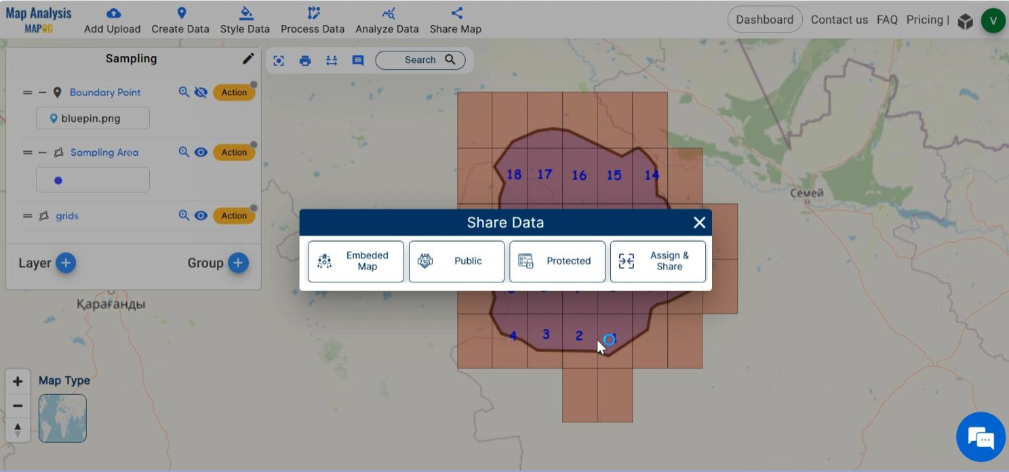The width and height of the screenshot is (1009, 472).
Task: Choose Public sharing option
Action: point(456,261)
